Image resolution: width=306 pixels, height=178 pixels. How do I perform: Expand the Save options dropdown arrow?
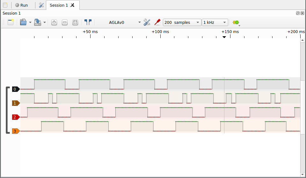[45, 22]
